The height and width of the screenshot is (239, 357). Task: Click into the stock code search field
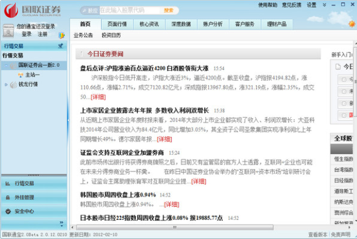130,10
